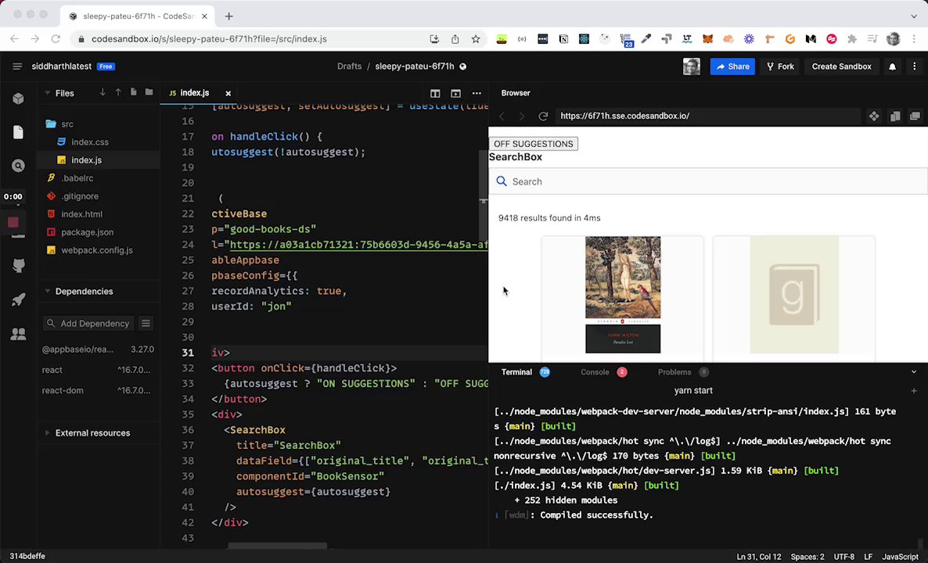Click the preview diamond tool icon
This screenshot has width=928, height=563.
tap(874, 116)
